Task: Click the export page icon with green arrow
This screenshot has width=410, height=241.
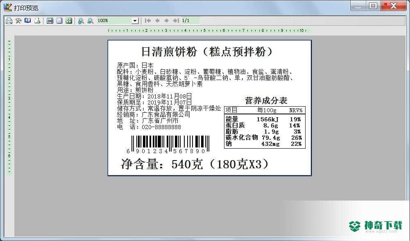Action: tap(37, 21)
